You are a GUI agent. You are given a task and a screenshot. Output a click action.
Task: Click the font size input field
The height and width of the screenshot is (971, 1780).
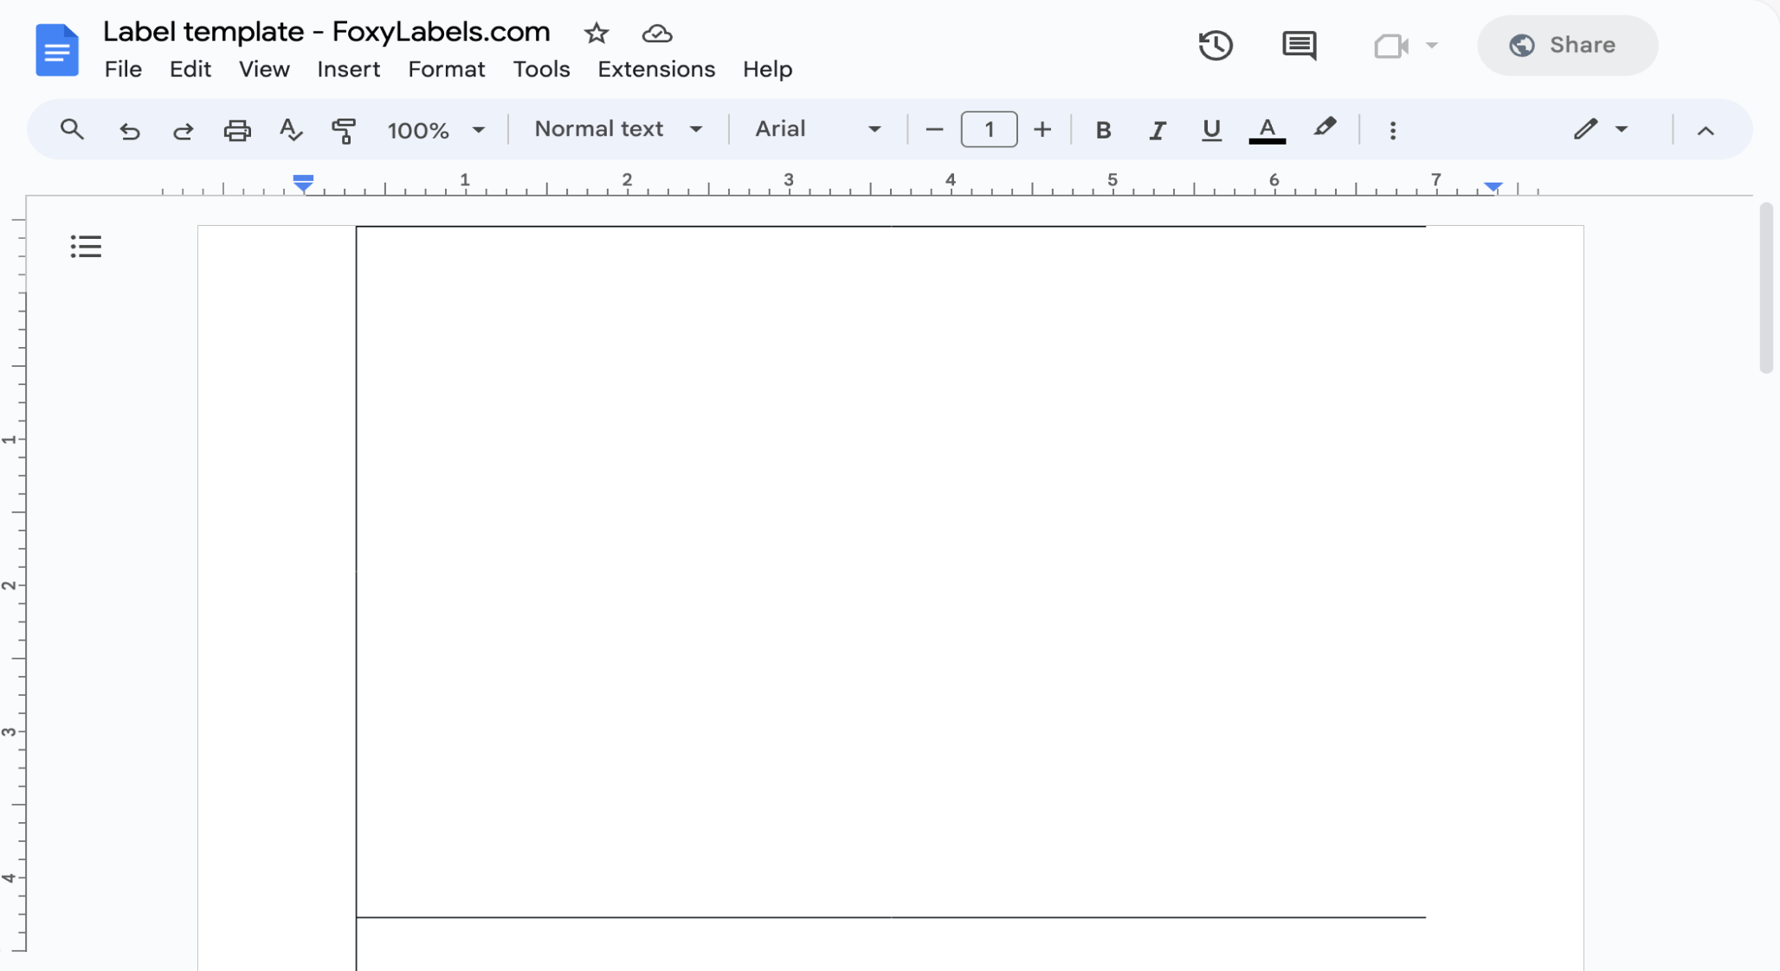(989, 130)
